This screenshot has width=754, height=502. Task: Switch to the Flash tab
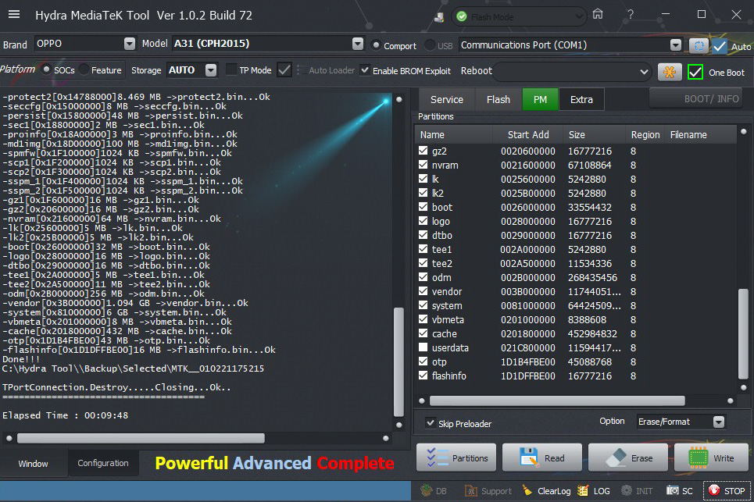coord(498,99)
